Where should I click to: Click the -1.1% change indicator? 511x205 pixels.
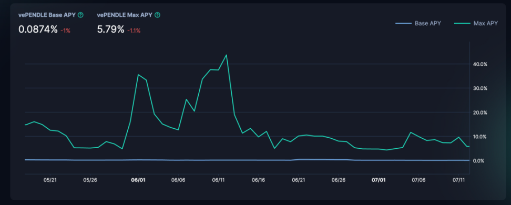click(134, 30)
